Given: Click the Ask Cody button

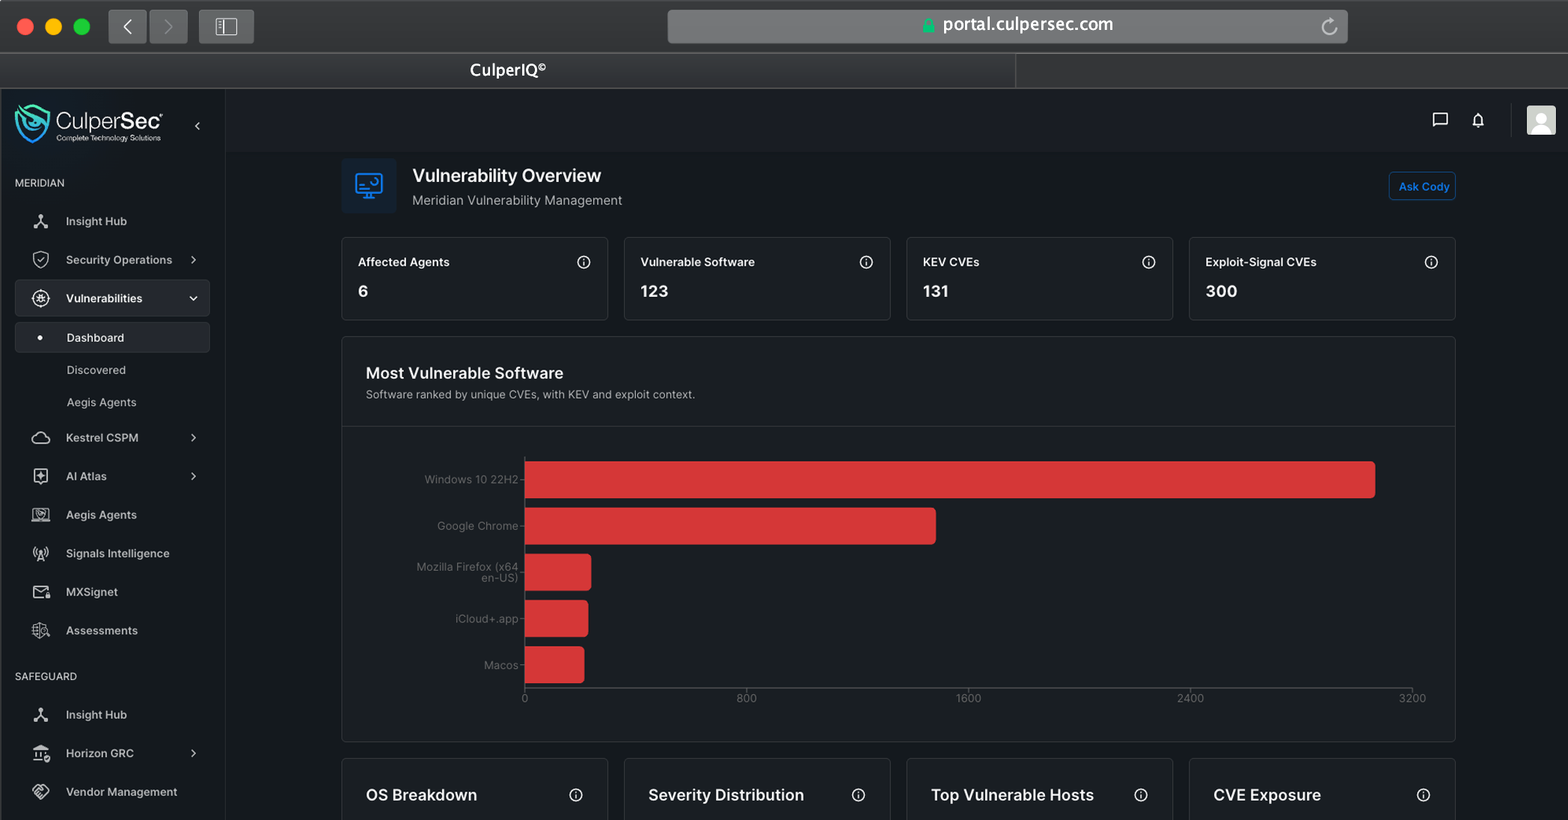Looking at the screenshot, I should tap(1422, 186).
